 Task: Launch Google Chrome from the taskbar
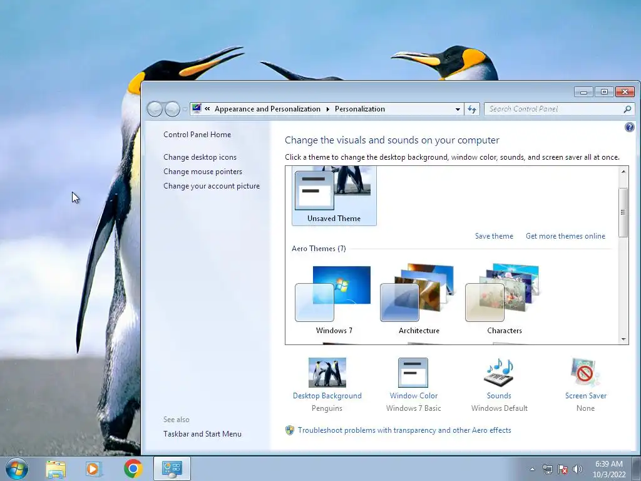tap(133, 468)
